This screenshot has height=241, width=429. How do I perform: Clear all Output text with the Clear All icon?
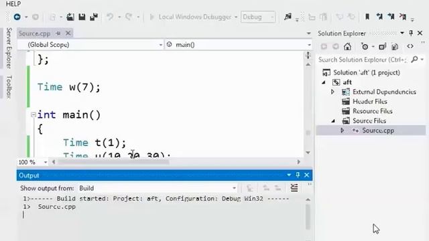[x=294, y=188]
